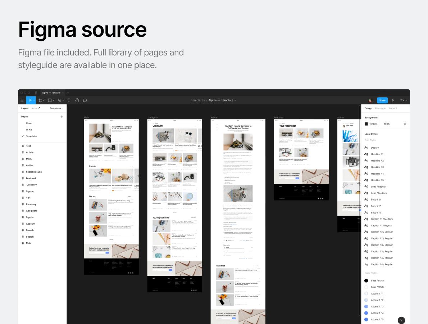
Task: Switch to the Prototype tab
Action: pyautogui.click(x=380, y=108)
